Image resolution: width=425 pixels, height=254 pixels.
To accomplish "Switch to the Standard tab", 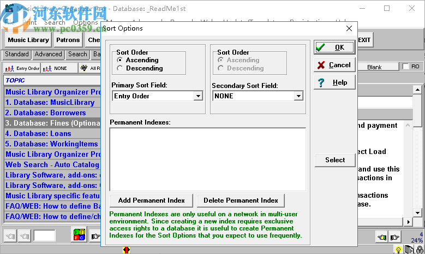I will click(17, 54).
